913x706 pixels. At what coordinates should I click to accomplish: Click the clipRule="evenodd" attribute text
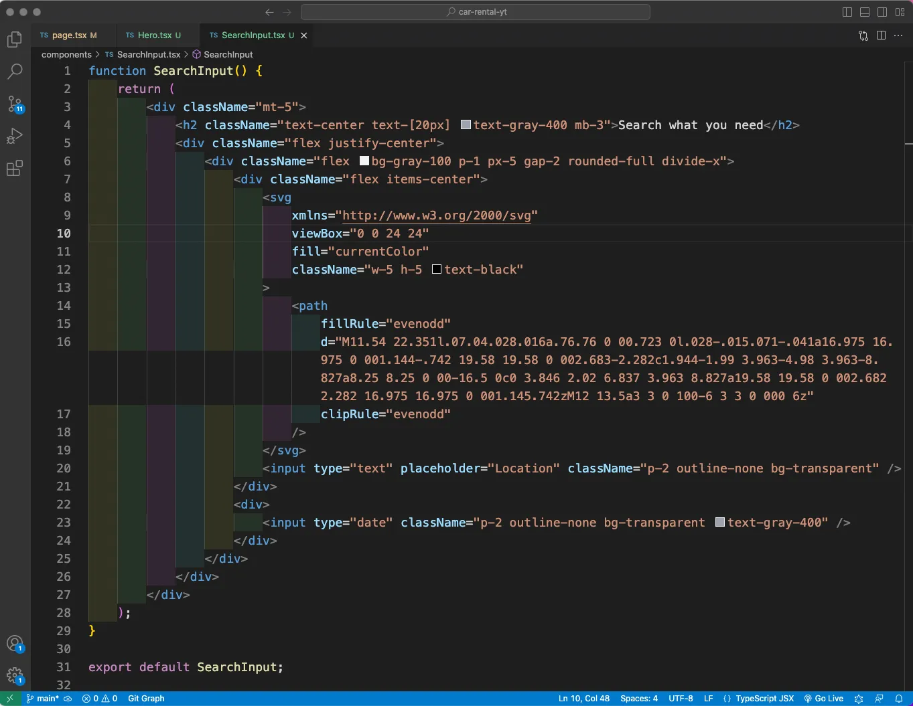tap(386, 414)
